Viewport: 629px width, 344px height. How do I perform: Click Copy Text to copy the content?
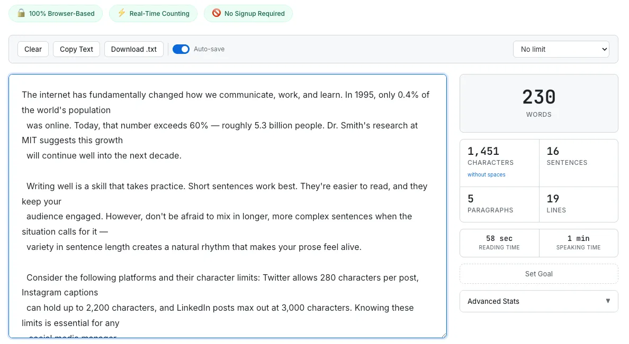point(76,49)
